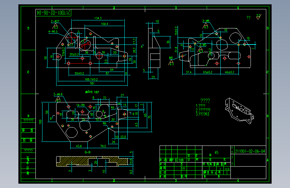Select the 15.8 section dimension
Image resolution: width=290 pixels, height=188 pixels.
(131, 161)
